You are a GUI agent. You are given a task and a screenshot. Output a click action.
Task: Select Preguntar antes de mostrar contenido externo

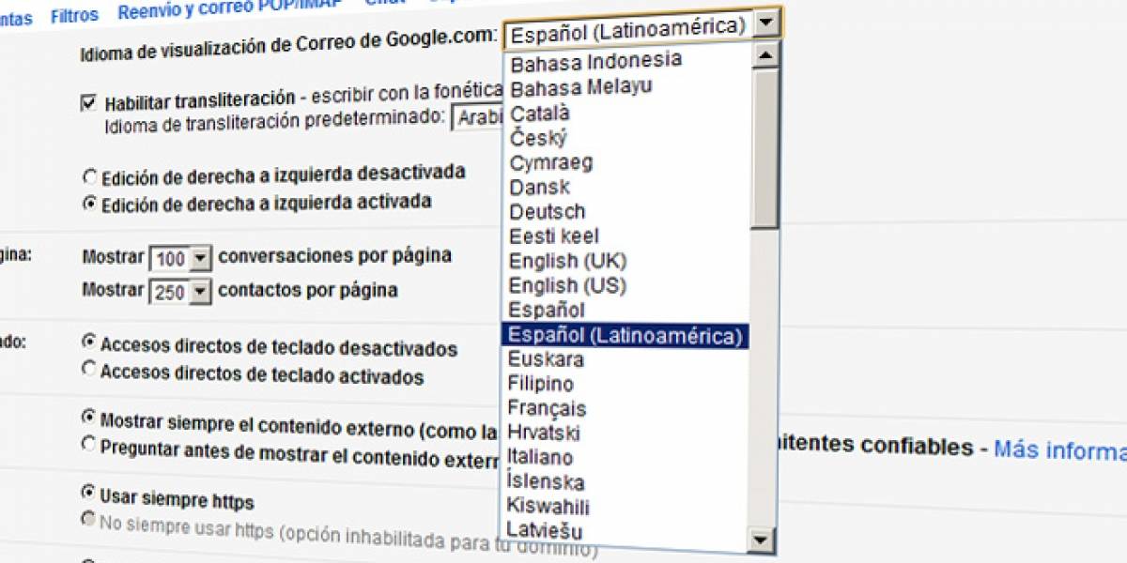(88, 444)
